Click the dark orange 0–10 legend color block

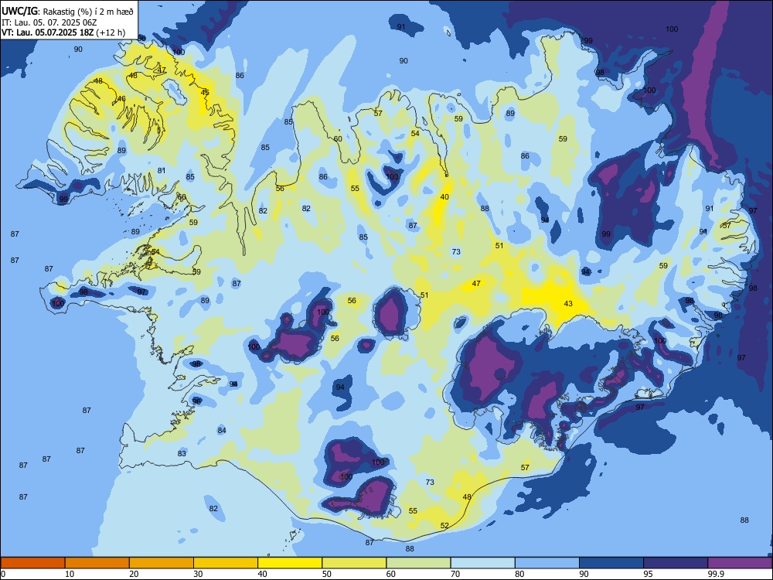(32, 563)
